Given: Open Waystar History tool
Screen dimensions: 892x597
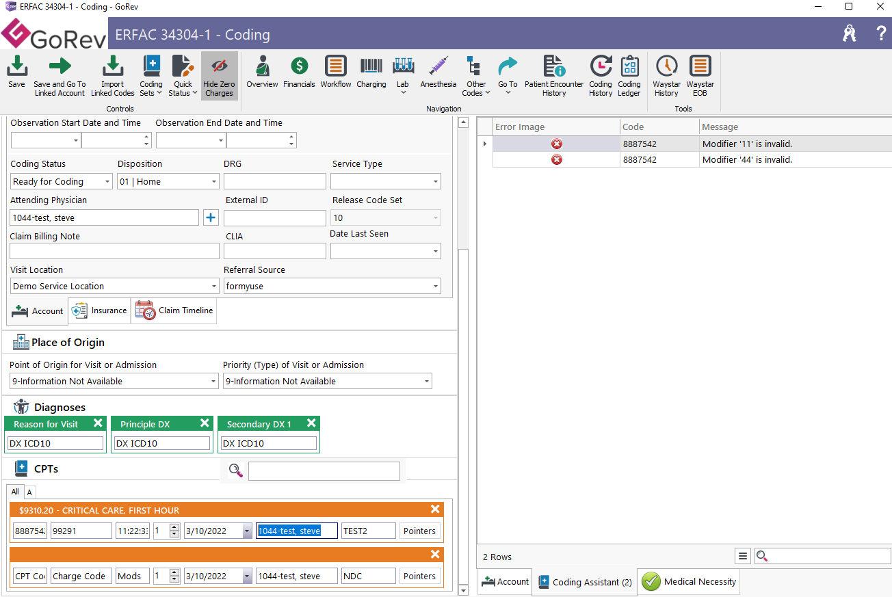Looking at the screenshot, I should coord(666,76).
